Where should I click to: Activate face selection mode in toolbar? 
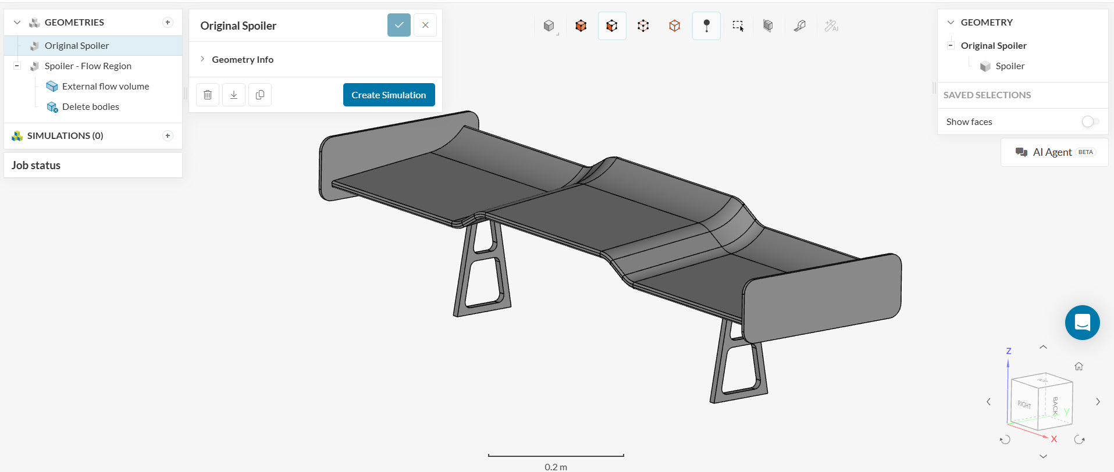pos(611,26)
